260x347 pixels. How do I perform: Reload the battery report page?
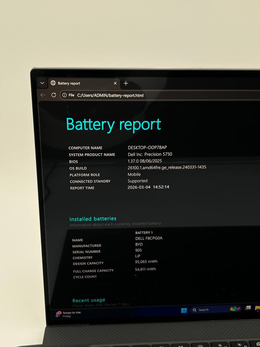[x=54, y=95]
